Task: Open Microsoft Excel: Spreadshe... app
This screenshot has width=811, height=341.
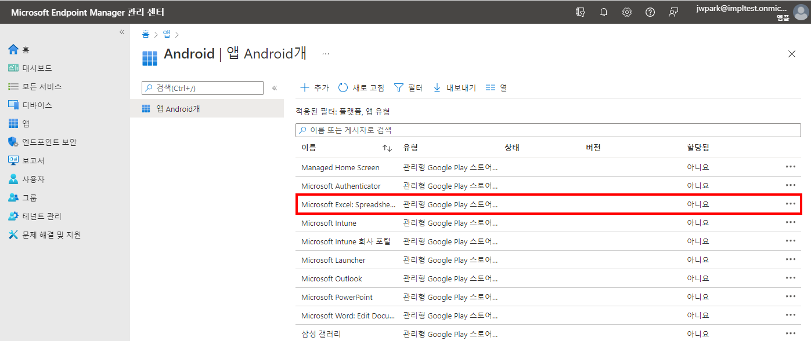Action: click(x=348, y=205)
